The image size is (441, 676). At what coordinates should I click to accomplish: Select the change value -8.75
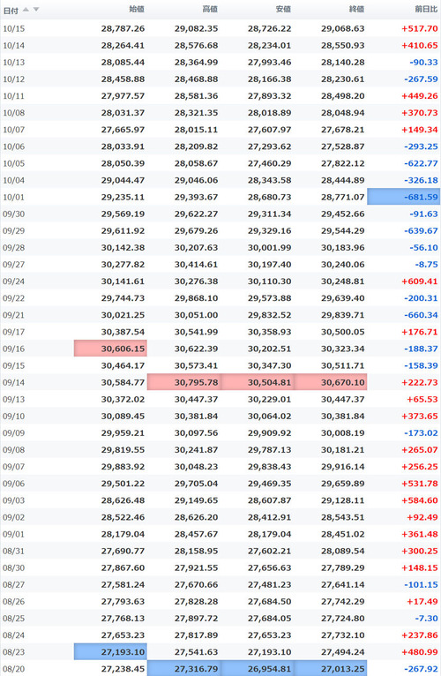tap(426, 264)
